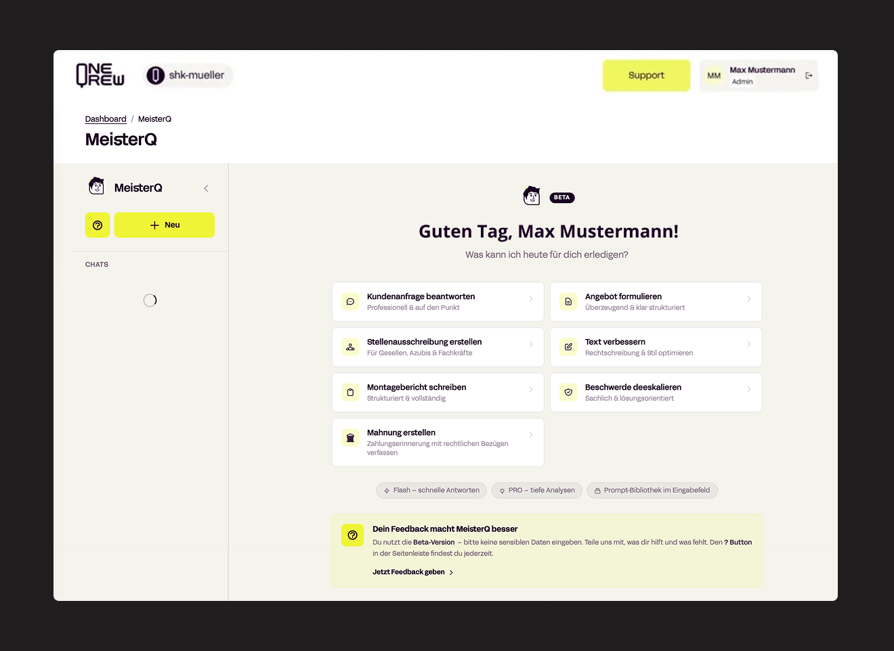Click the chat bubble icon for Kundenanfrage
894x651 pixels.
click(x=350, y=302)
